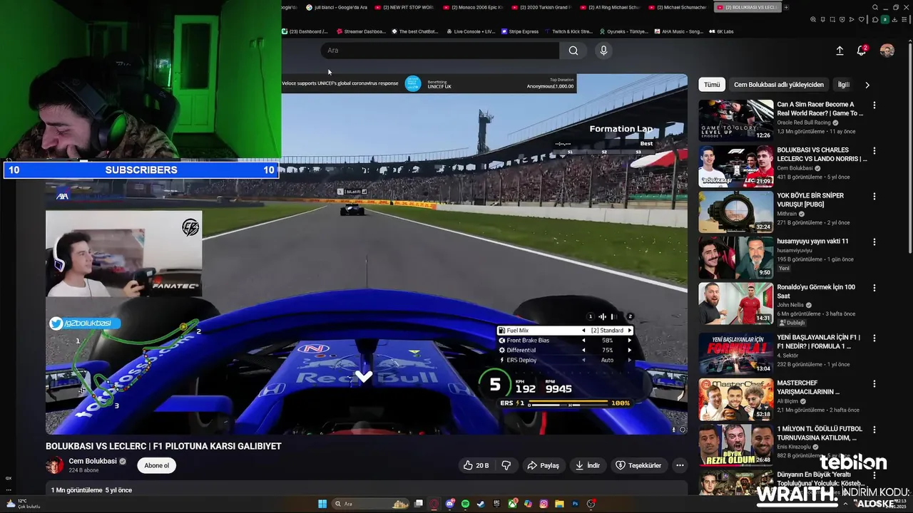Image resolution: width=913 pixels, height=513 pixels.
Task: Open the browser's new tab plus button
Action: coord(786,7)
